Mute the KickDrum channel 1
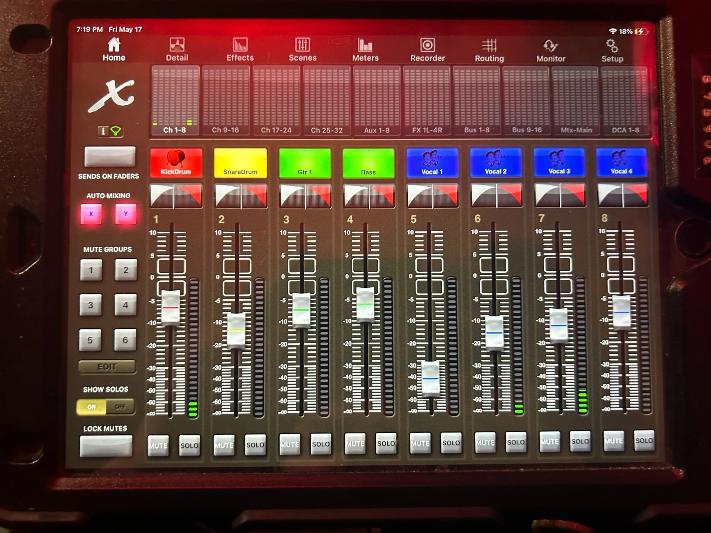 tap(158, 445)
